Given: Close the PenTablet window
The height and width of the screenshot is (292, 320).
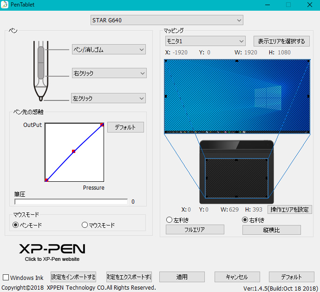Looking at the screenshot, I should pyautogui.click(x=310, y=5).
